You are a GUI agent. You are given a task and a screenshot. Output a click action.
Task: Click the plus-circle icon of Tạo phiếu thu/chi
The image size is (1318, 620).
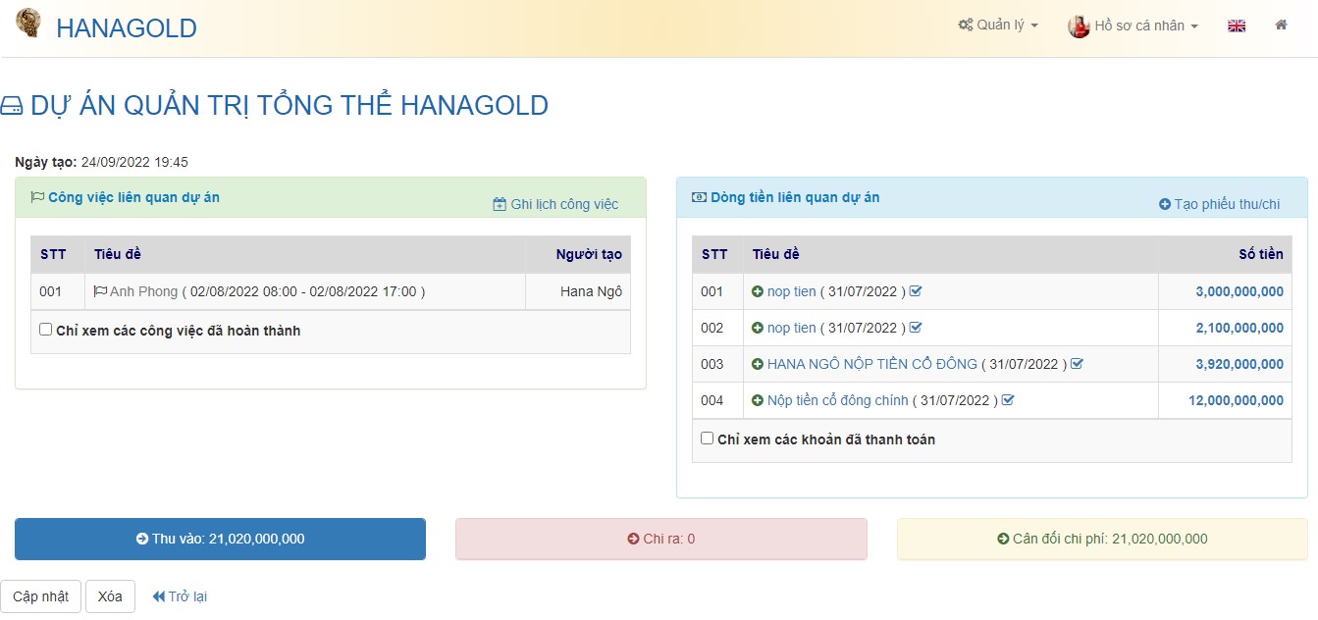pyautogui.click(x=1165, y=204)
